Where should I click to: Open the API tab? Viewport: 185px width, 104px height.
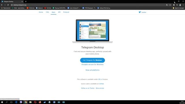click(x=59, y=12)
